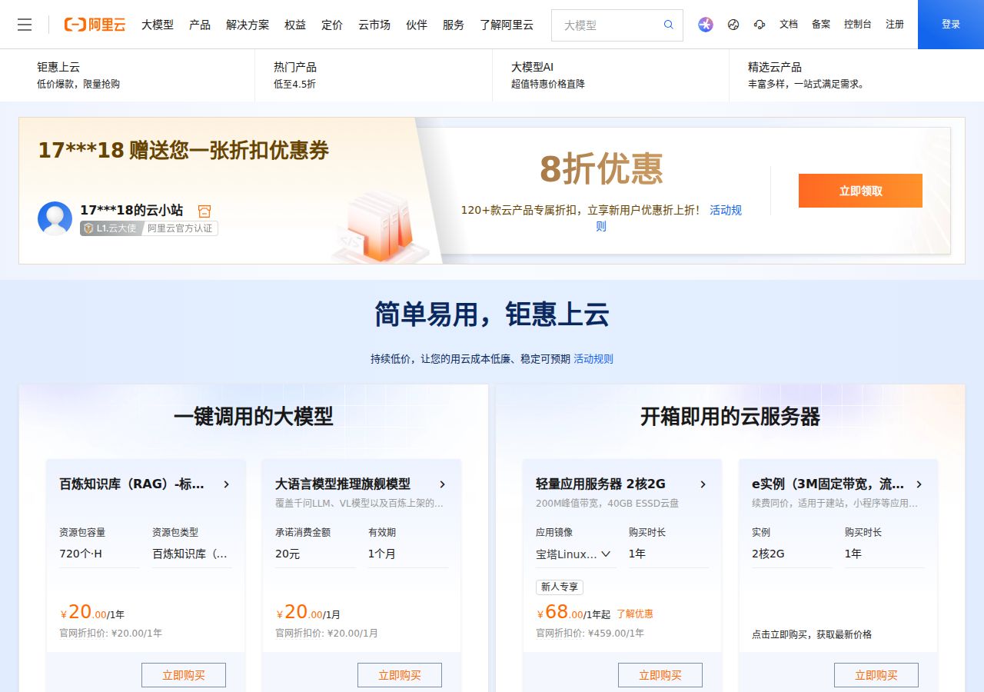Click the 了解优惠 link
984x692 pixels.
pyautogui.click(x=635, y=614)
